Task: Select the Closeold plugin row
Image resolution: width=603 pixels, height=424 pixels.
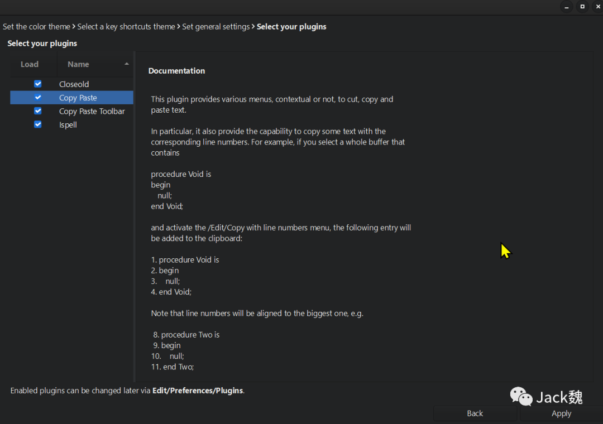Action: (x=74, y=84)
